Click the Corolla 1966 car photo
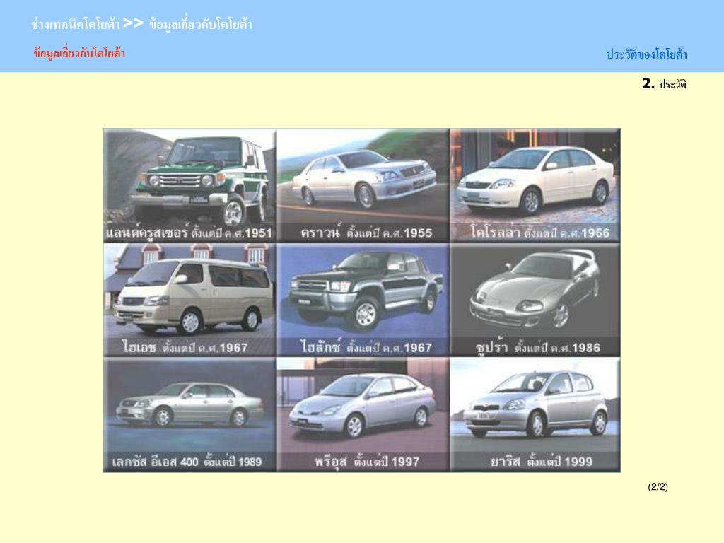 coord(535,185)
